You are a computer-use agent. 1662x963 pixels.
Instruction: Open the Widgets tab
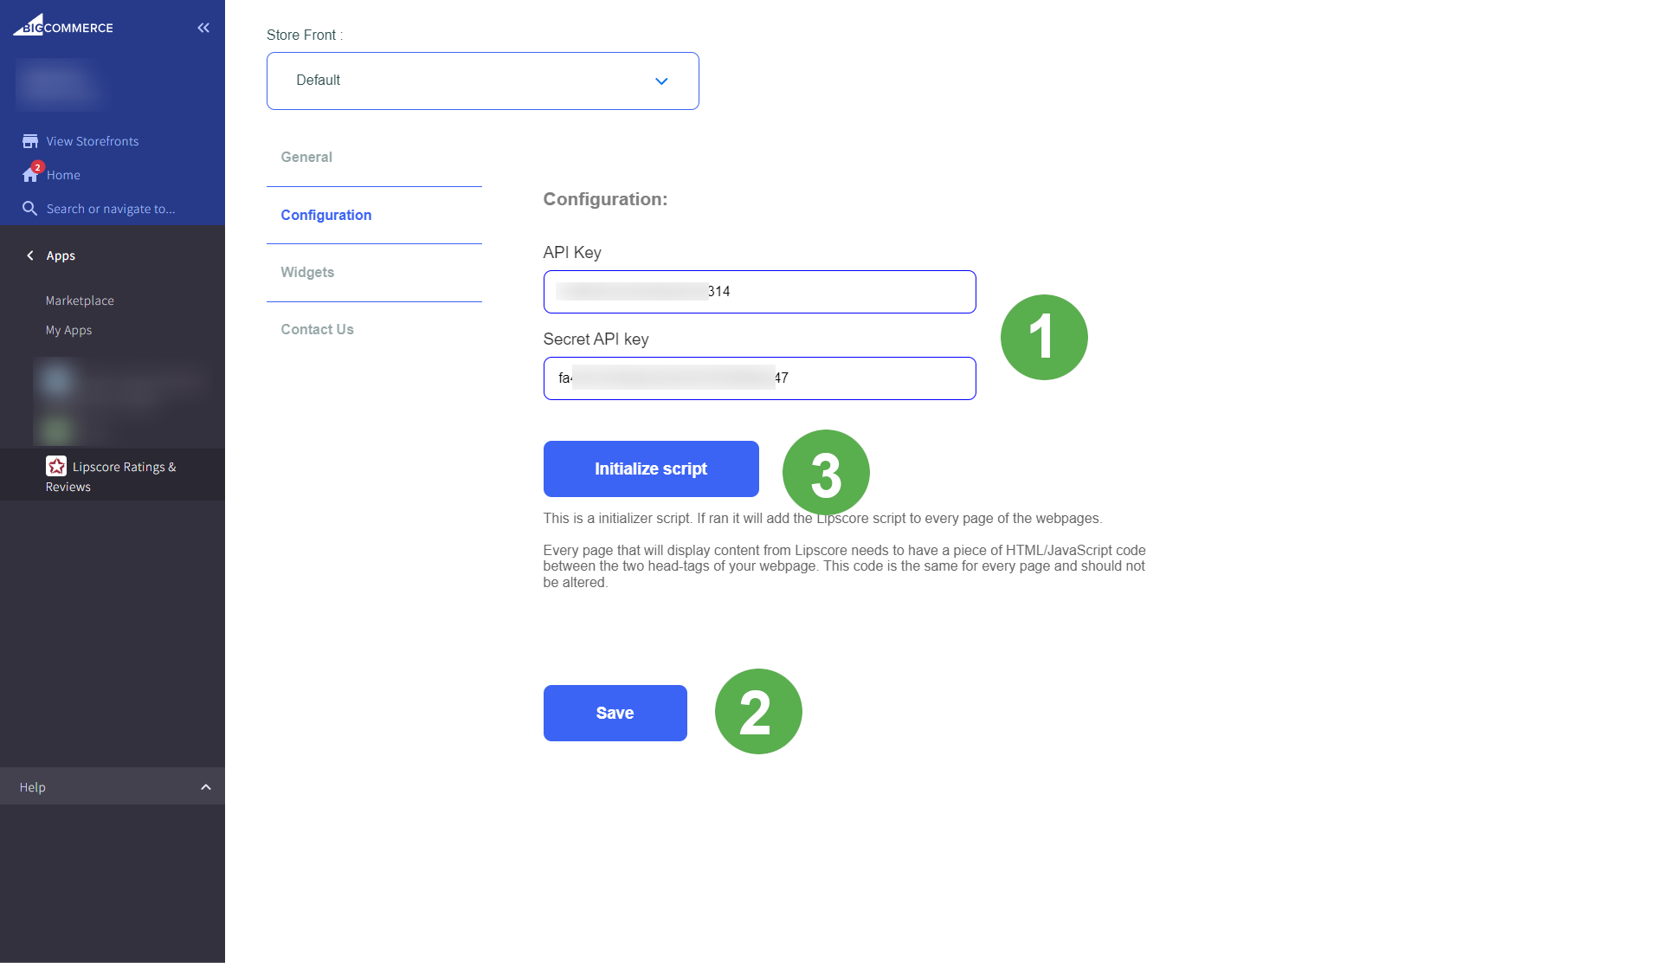tap(307, 272)
